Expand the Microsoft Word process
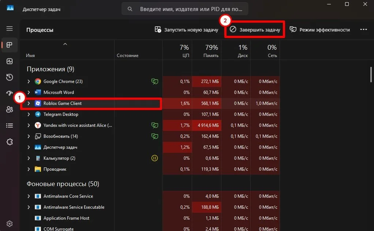 tap(29, 92)
